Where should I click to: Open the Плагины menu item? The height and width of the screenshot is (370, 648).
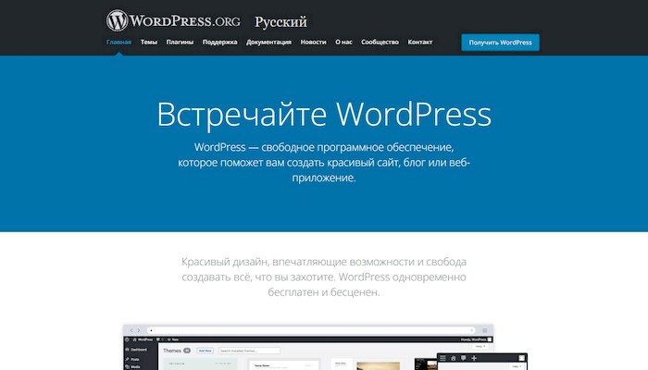[180, 42]
